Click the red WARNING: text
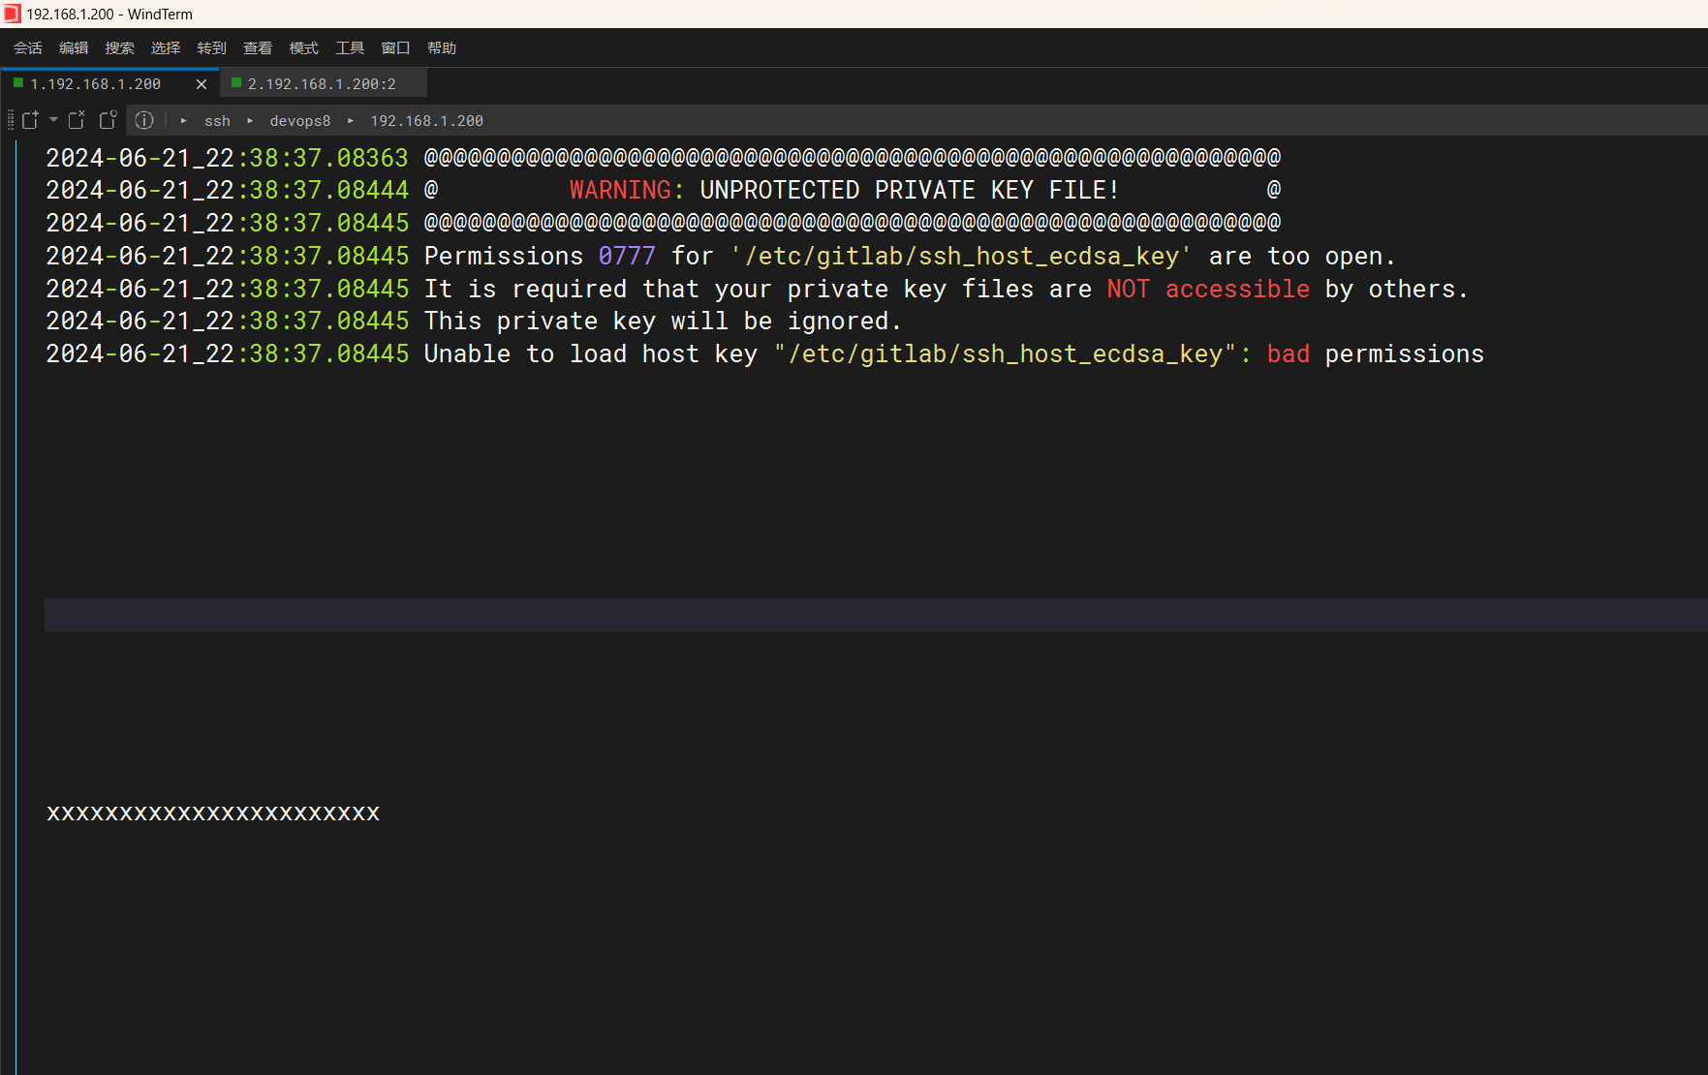Viewport: 1708px width, 1075px height. pyautogui.click(x=627, y=190)
